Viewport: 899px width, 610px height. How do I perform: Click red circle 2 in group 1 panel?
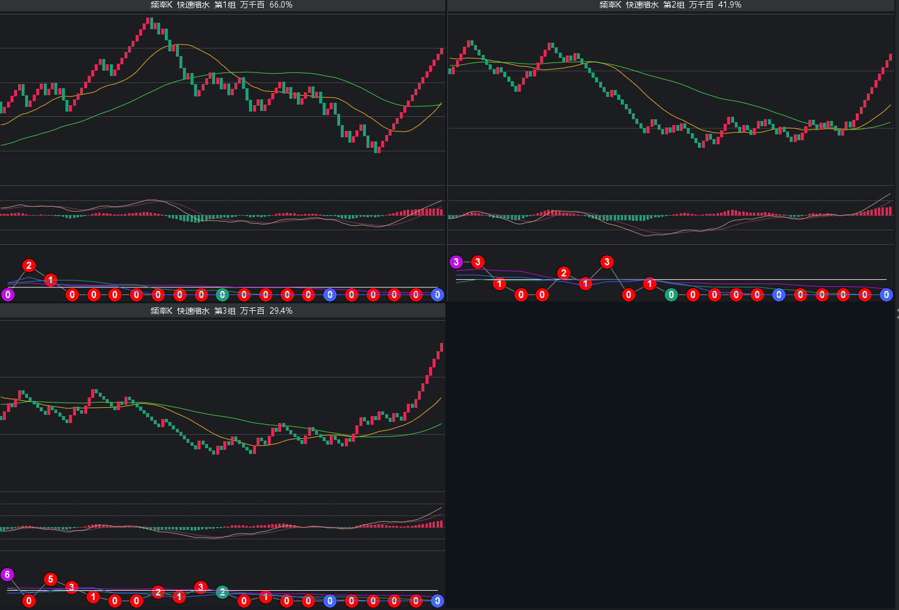[x=29, y=266]
